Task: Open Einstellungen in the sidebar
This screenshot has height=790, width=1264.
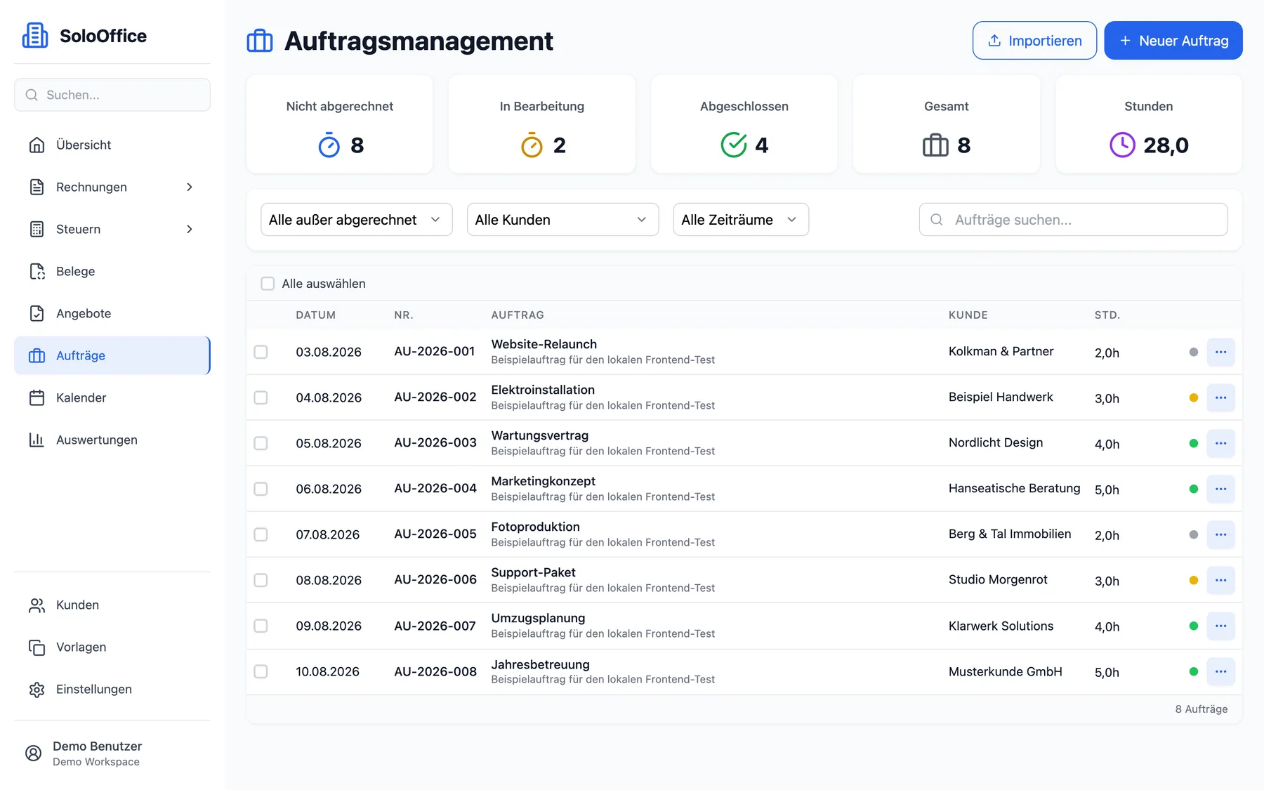Action: tap(112, 689)
